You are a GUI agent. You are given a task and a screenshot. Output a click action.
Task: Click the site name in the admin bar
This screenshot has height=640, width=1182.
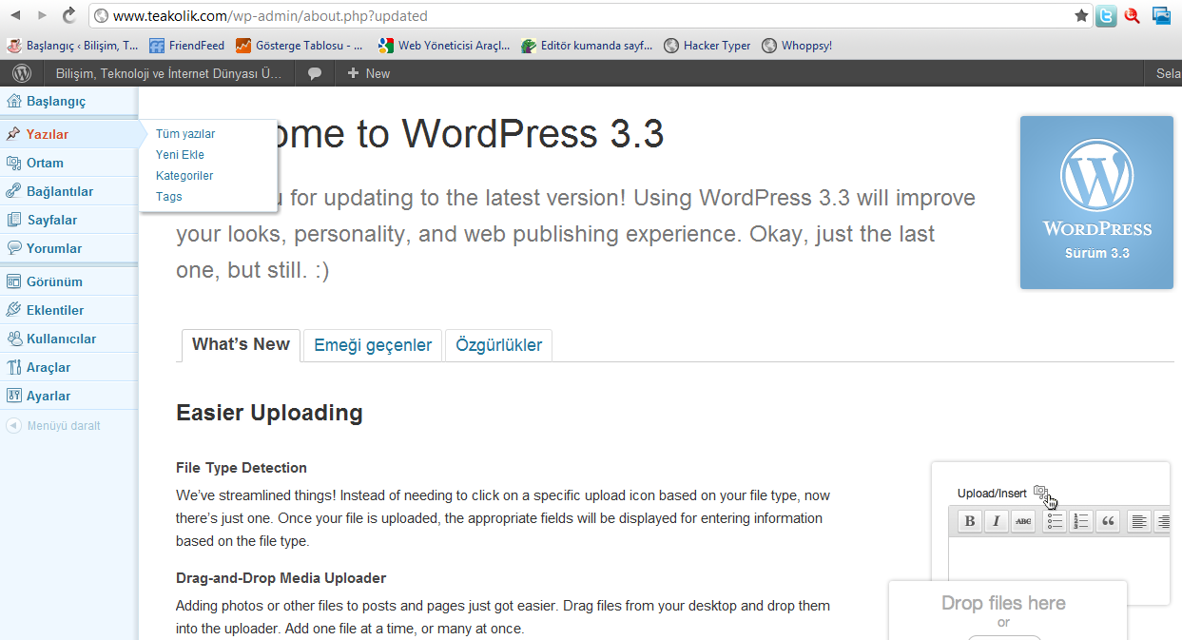pyautogui.click(x=169, y=73)
